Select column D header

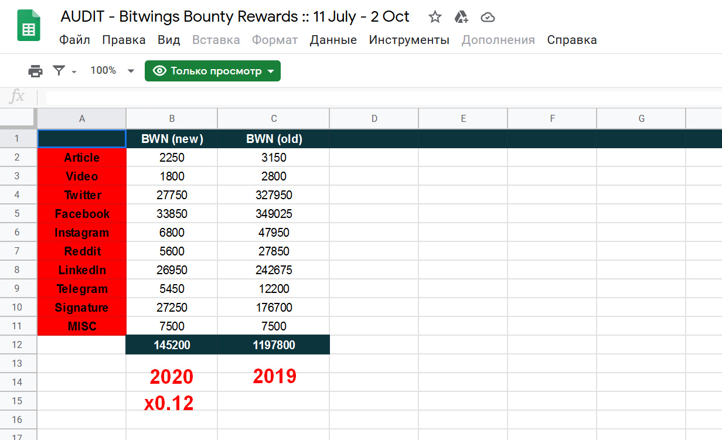tap(374, 118)
